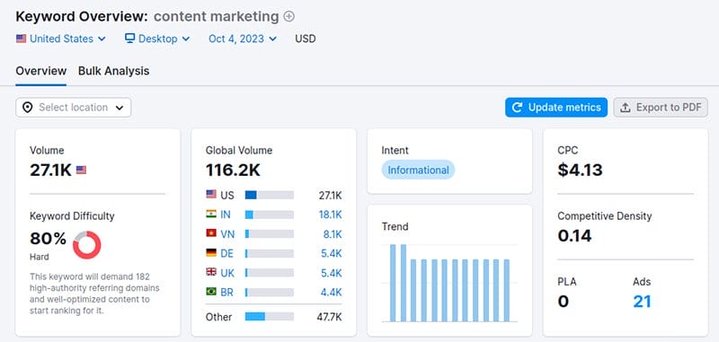Click the location pin icon
Screen dimensions: 719x342
[28, 107]
